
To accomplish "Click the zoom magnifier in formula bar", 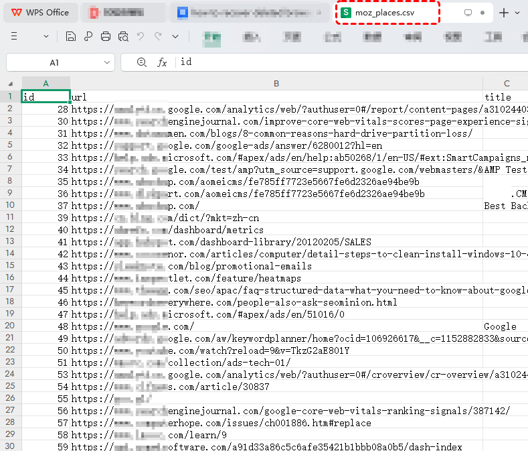I will (x=141, y=62).
